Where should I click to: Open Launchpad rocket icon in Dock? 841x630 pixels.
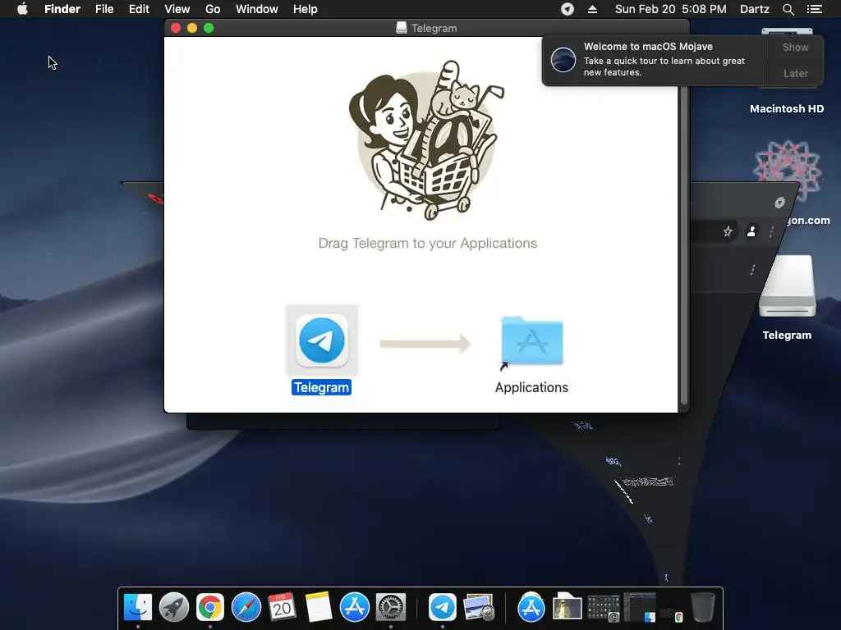[x=174, y=608]
